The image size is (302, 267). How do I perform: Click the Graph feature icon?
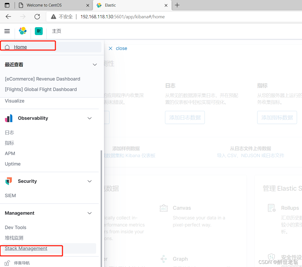[x=164, y=259]
